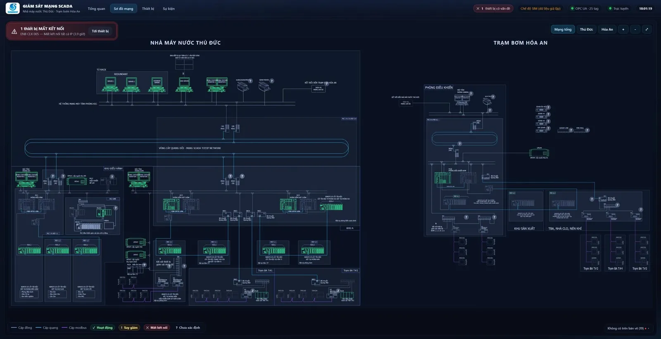Screen dimensions: 661x339
Task: Click the LEASED LINE unknown-status marker
Action: pos(571,130)
